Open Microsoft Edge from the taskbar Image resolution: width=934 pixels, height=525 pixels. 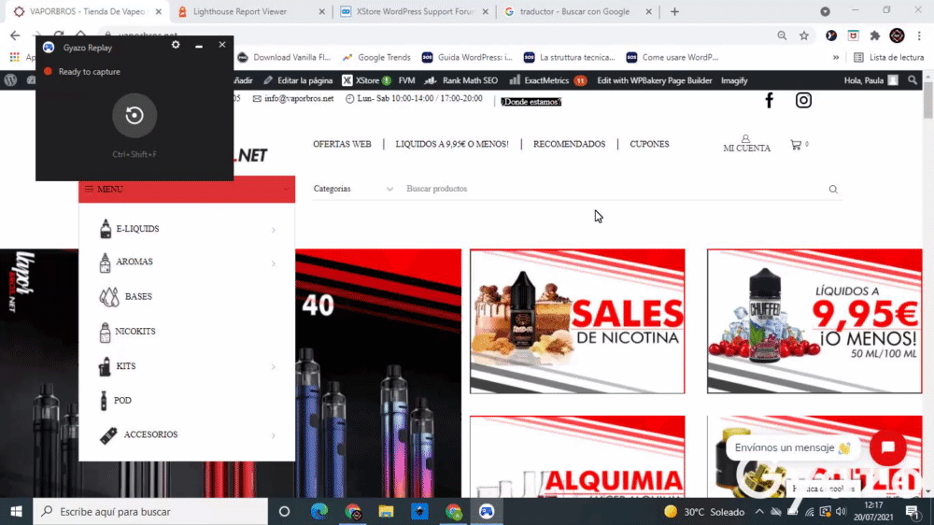319,511
